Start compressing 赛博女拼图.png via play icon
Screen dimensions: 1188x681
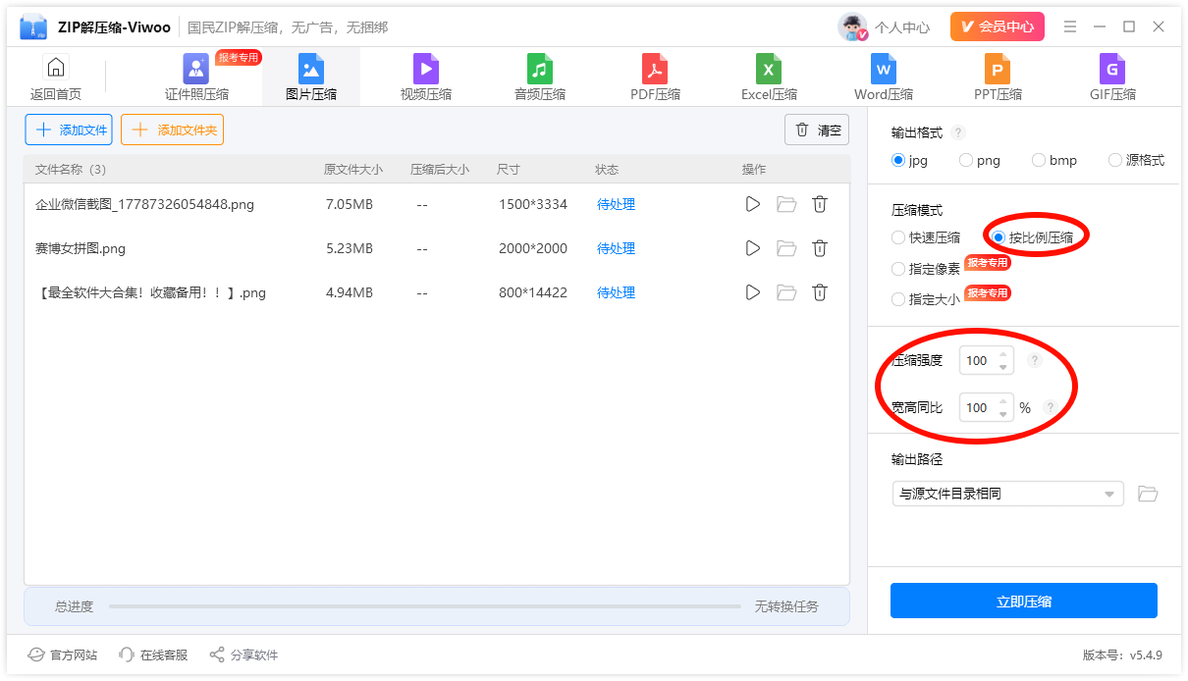coord(753,248)
